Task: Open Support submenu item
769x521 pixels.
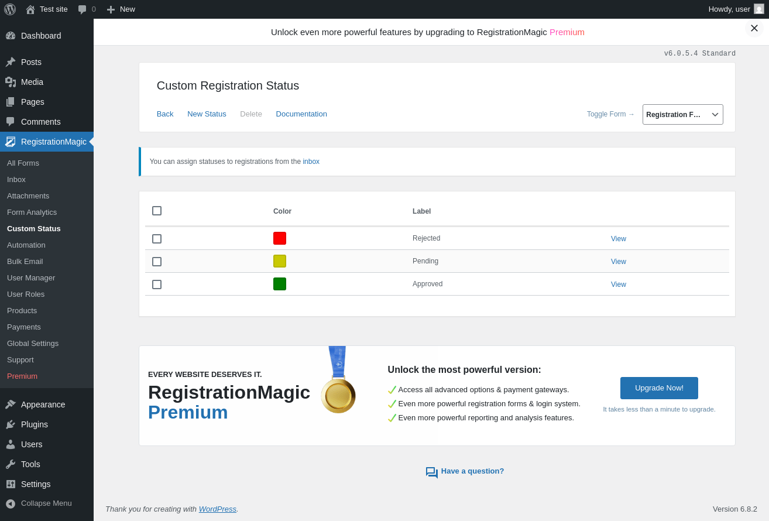Action: tap(20, 360)
